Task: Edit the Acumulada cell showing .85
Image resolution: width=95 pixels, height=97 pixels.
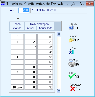Action: (x=45, y=82)
